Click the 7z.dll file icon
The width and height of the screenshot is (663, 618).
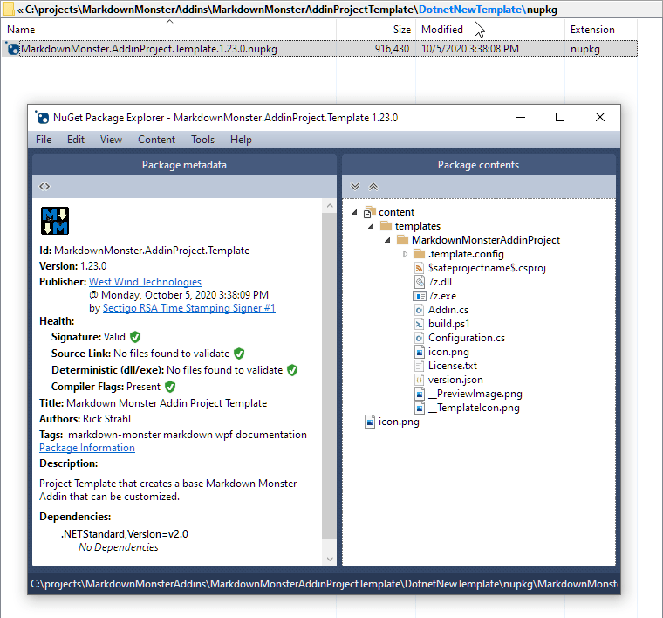coord(419,282)
